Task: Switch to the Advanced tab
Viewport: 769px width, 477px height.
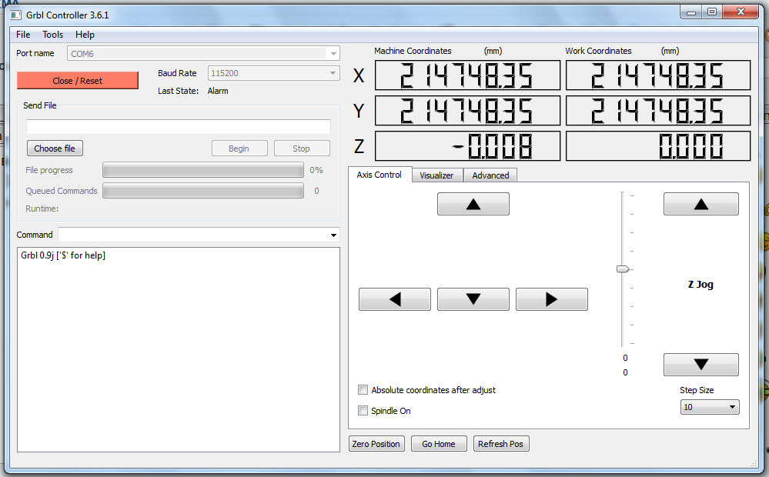Action: point(490,175)
